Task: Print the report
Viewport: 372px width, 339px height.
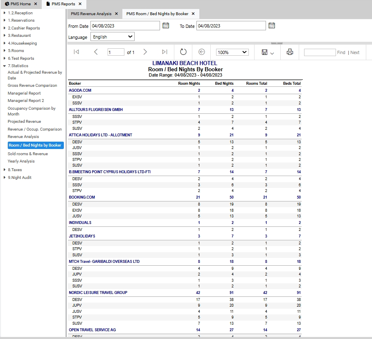Action: [290, 52]
